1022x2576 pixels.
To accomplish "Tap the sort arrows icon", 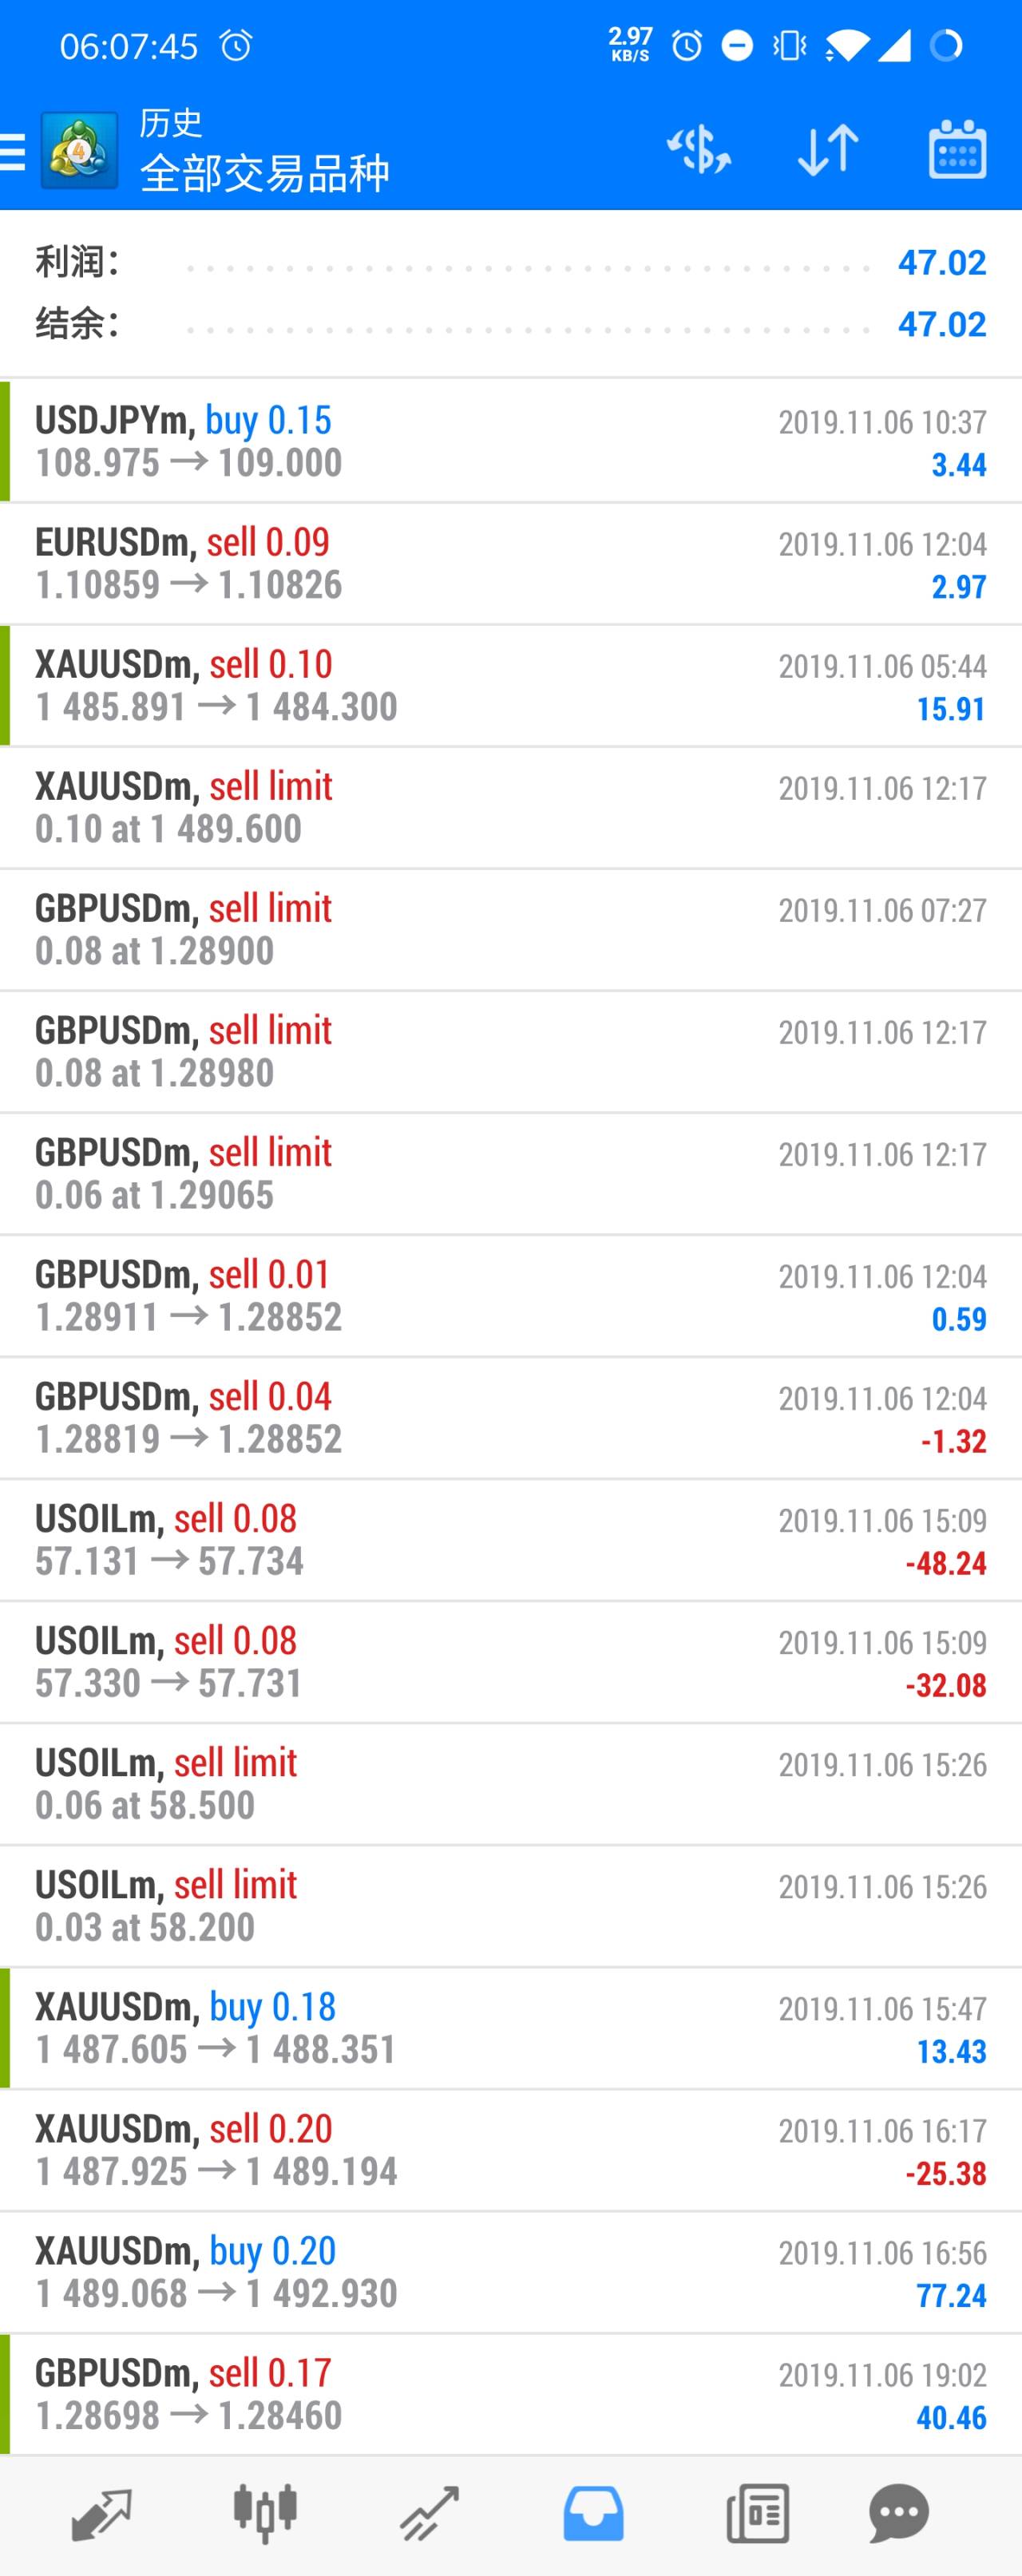I will tap(827, 150).
